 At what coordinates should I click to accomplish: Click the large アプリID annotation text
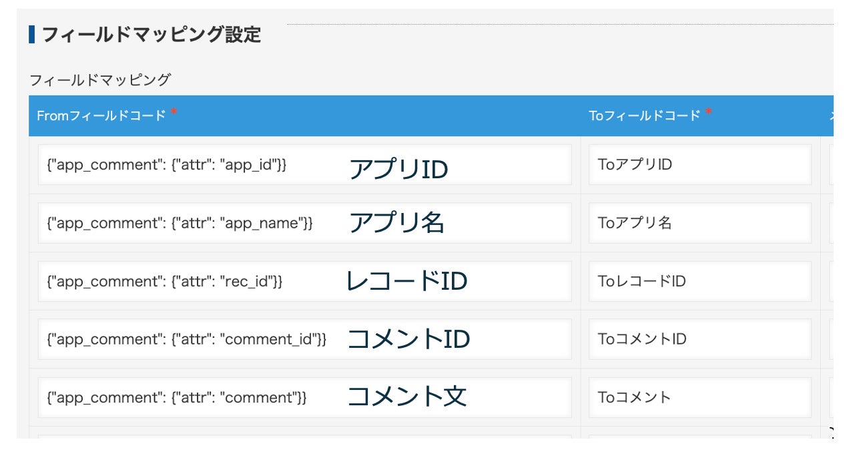tap(398, 170)
